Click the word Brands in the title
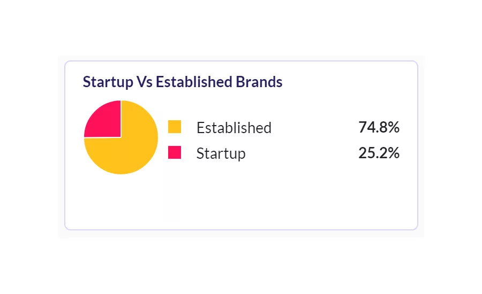Image resolution: width=482 pixels, height=294 pixels. [259, 82]
